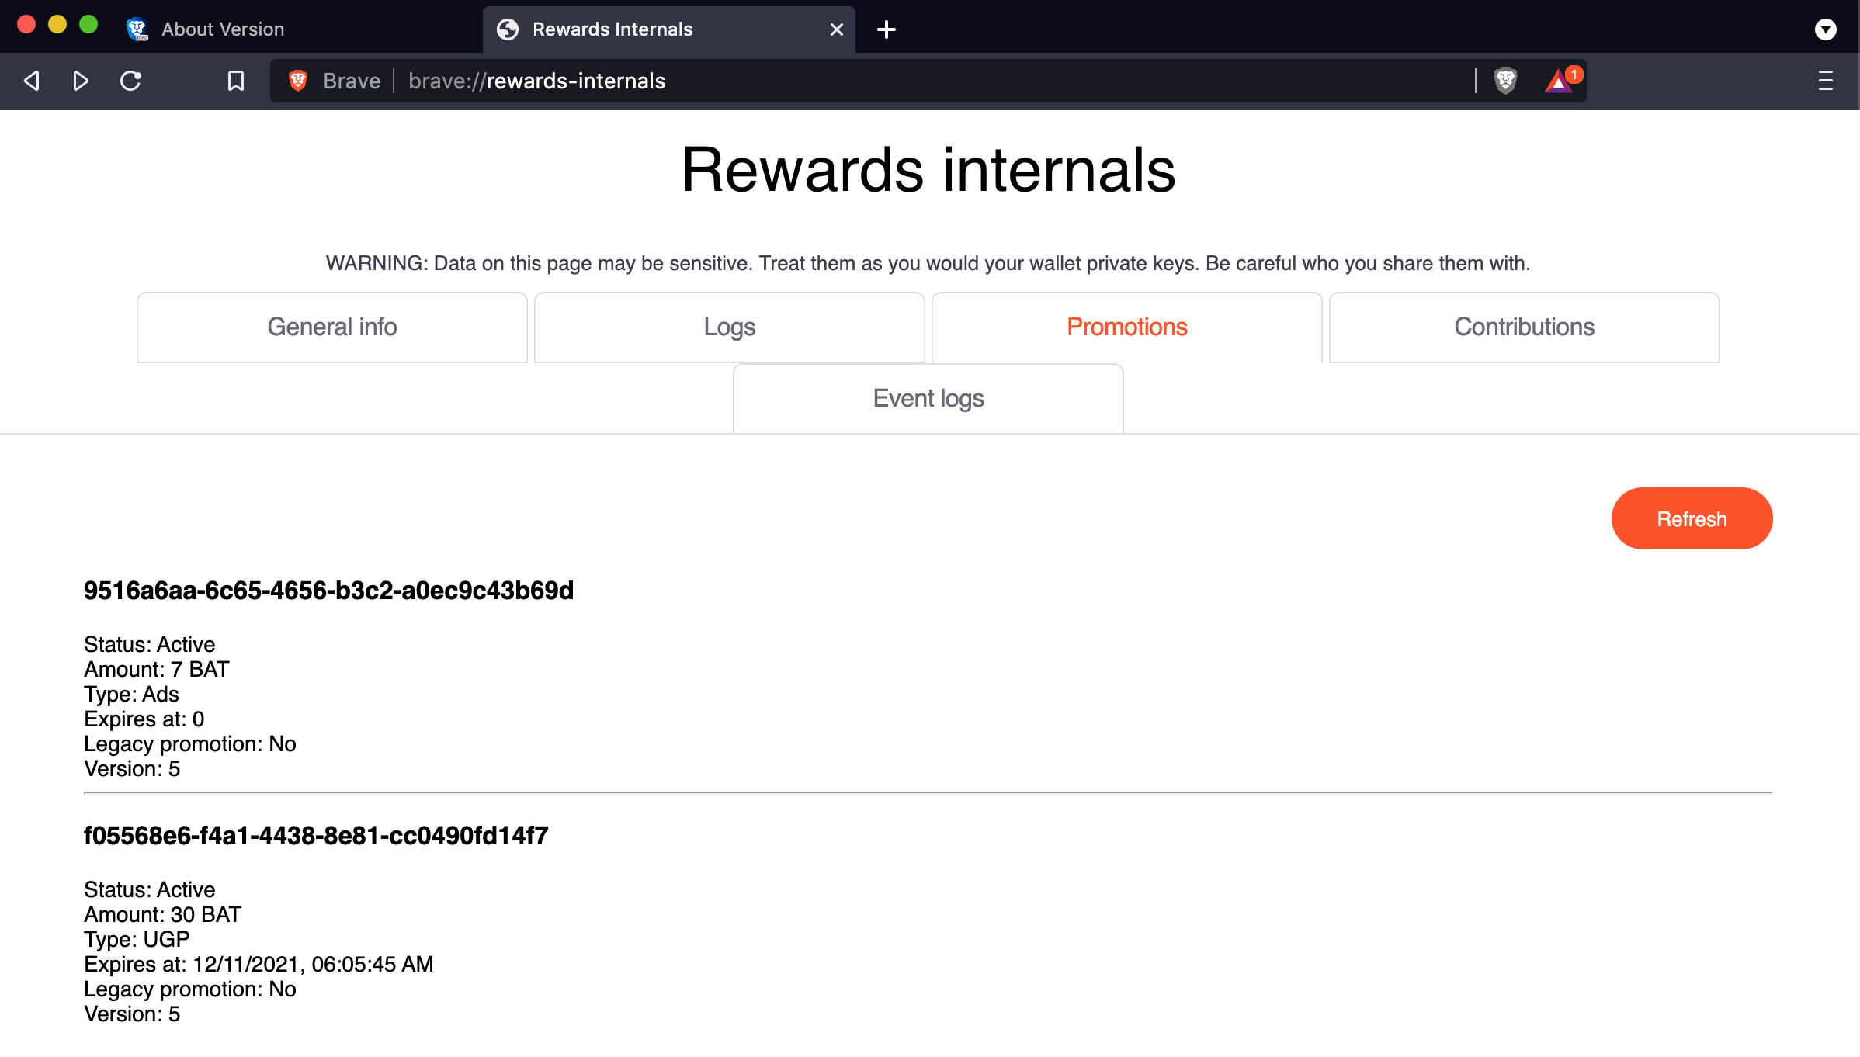The width and height of the screenshot is (1860, 1057).
Task: Close the Rewards Internals tab
Action: click(x=836, y=29)
